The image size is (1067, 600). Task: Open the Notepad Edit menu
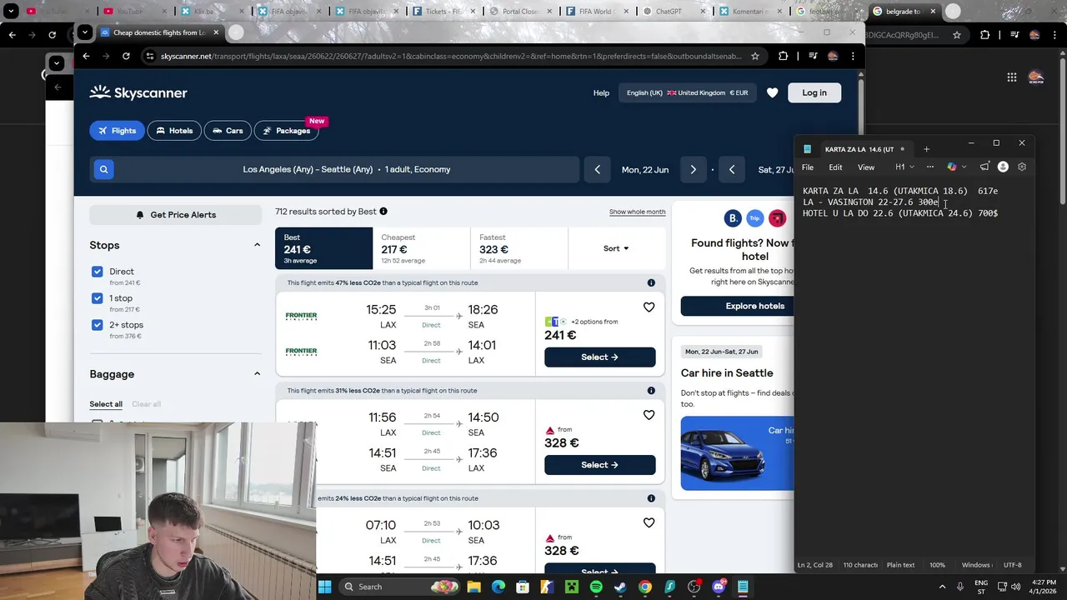click(x=835, y=167)
